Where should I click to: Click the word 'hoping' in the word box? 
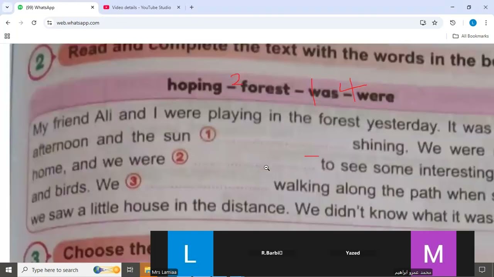pyautogui.click(x=195, y=86)
